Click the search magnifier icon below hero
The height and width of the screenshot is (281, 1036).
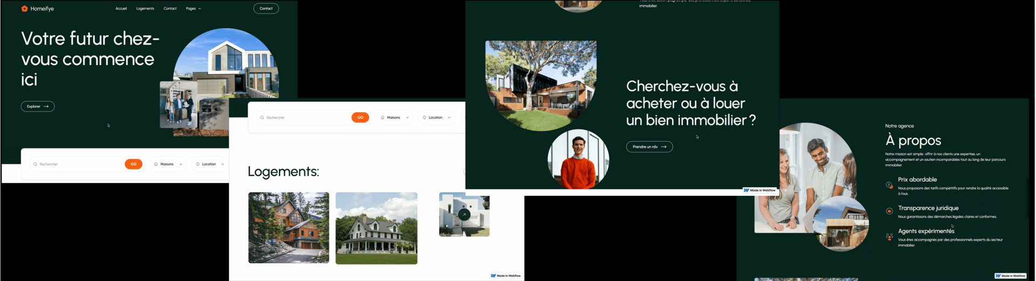[35, 164]
